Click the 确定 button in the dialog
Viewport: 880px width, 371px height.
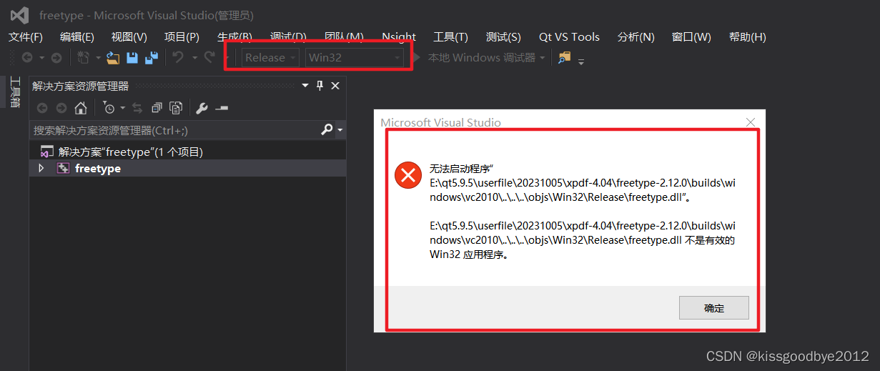click(714, 308)
